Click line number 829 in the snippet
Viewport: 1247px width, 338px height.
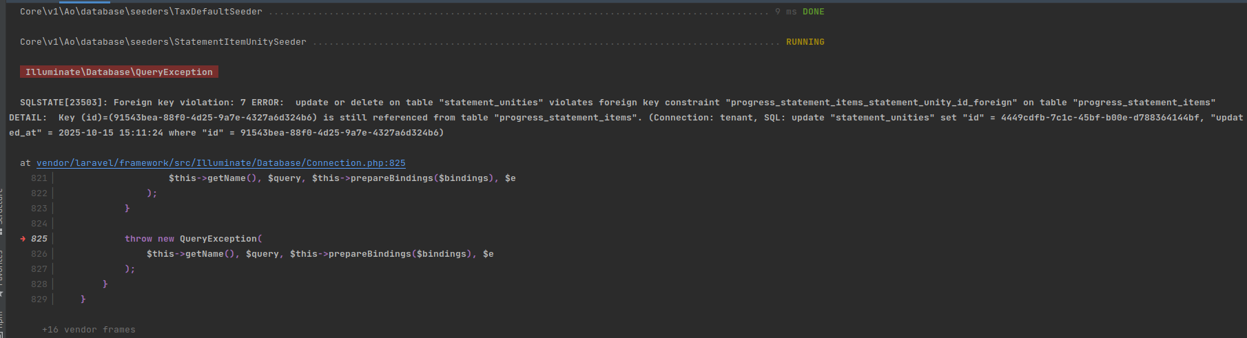[x=39, y=299]
